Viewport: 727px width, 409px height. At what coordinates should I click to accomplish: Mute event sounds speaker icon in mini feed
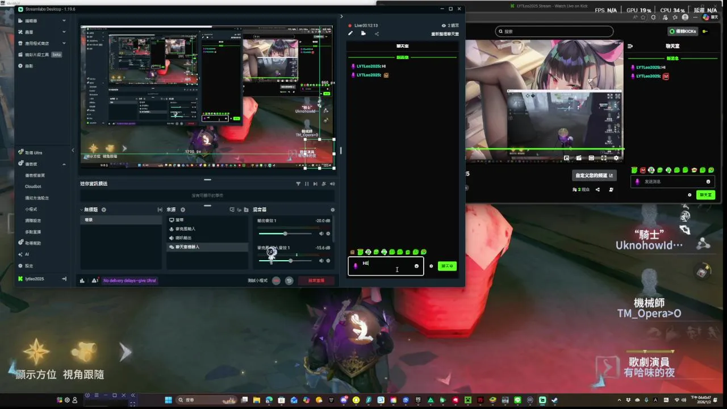pos(332,184)
